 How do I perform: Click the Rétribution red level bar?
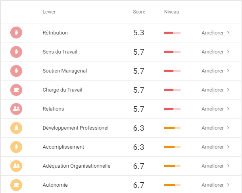coord(172,32)
